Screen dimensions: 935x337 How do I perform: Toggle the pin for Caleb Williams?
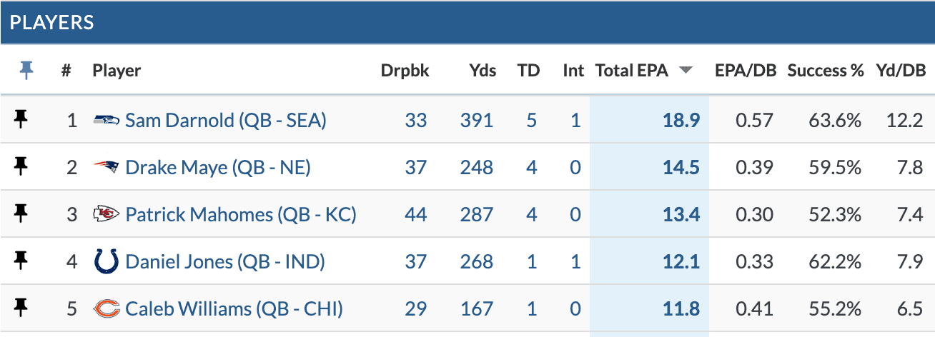click(x=21, y=309)
